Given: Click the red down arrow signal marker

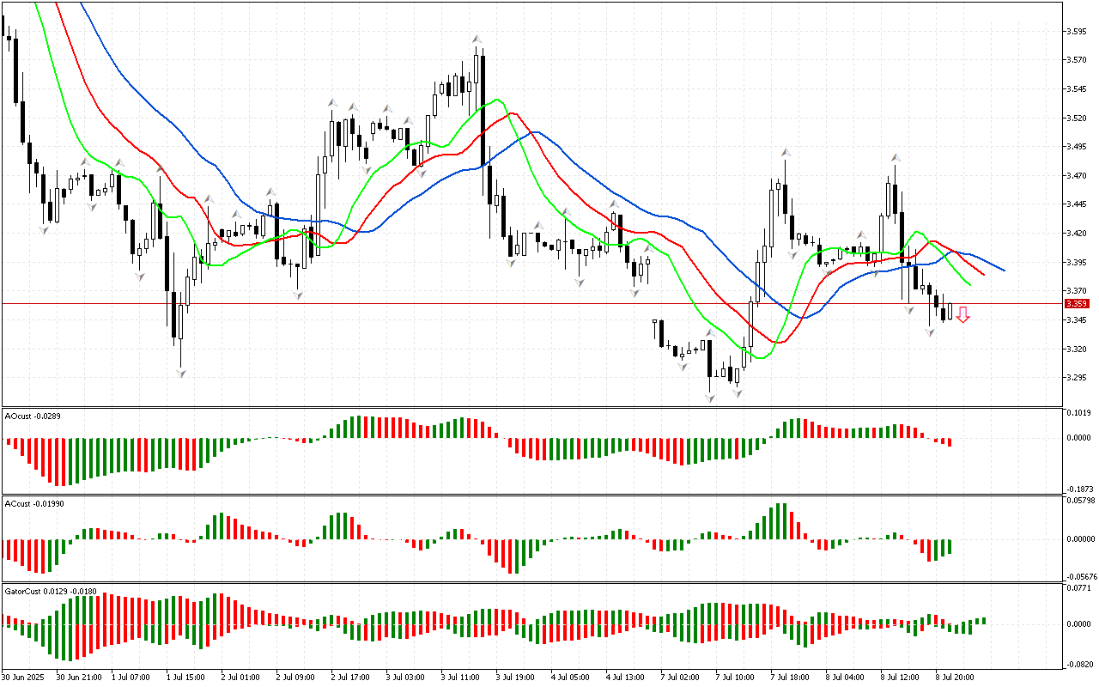Looking at the screenshot, I should (x=963, y=314).
